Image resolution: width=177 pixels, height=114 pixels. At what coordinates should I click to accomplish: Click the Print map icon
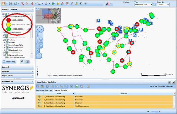pyautogui.click(x=46, y=4)
